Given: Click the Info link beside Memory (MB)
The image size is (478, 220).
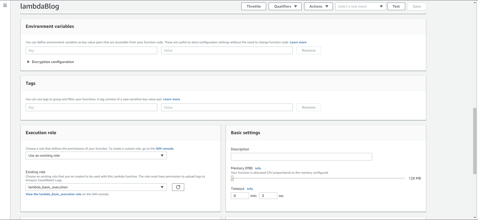Looking at the screenshot, I should tap(258, 168).
